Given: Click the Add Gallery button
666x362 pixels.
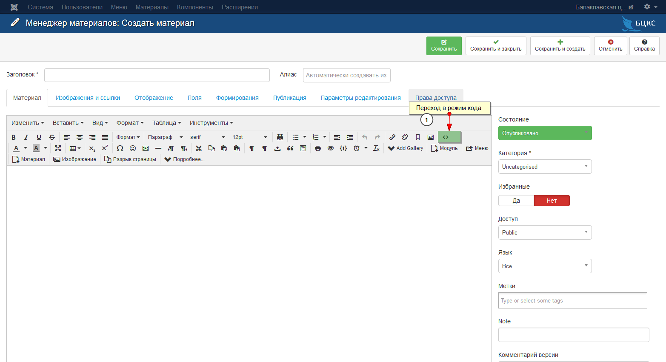Looking at the screenshot, I should coord(406,148).
